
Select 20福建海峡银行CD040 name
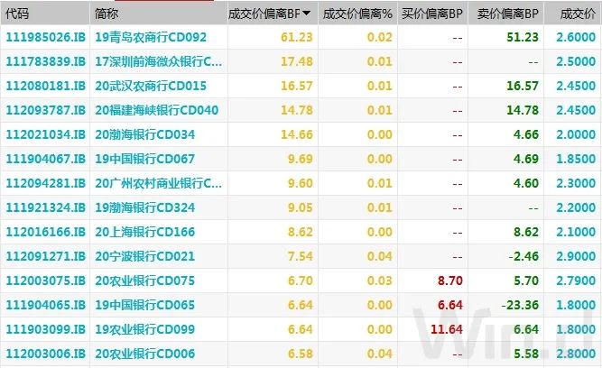point(157,110)
